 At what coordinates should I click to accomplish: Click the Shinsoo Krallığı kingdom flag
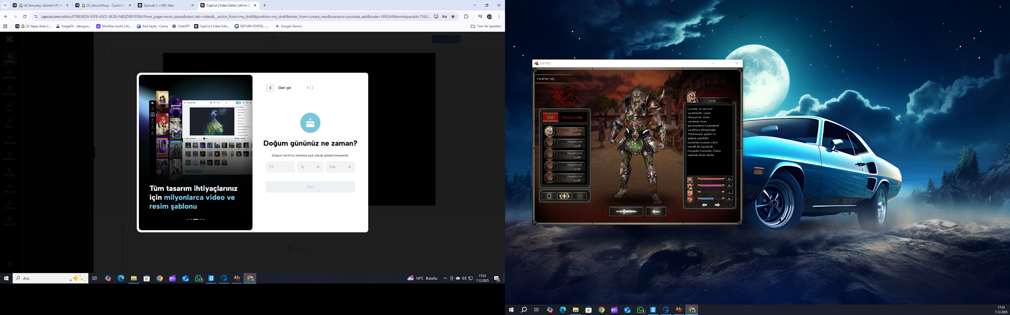(550, 117)
